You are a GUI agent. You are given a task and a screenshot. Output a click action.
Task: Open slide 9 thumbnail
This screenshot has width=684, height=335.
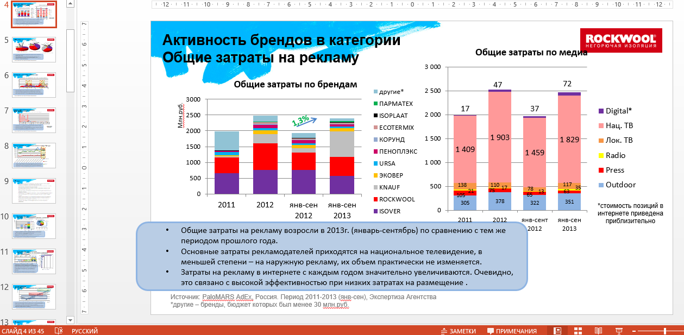34,191
